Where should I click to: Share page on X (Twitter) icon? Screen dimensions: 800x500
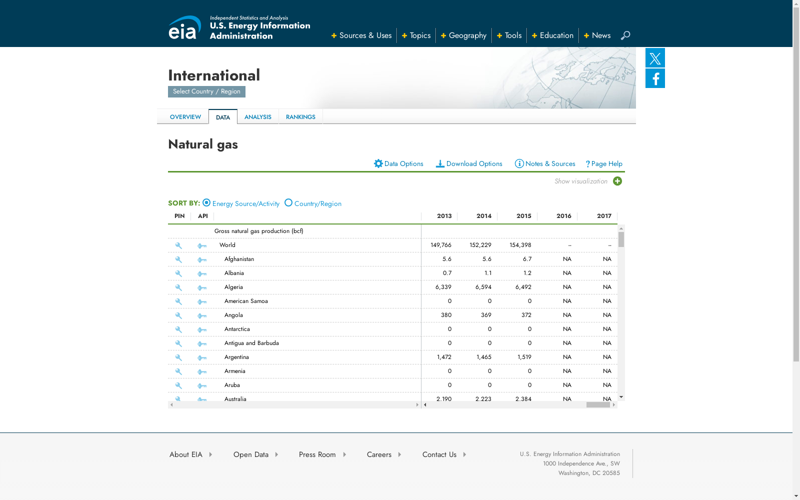click(655, 58)
